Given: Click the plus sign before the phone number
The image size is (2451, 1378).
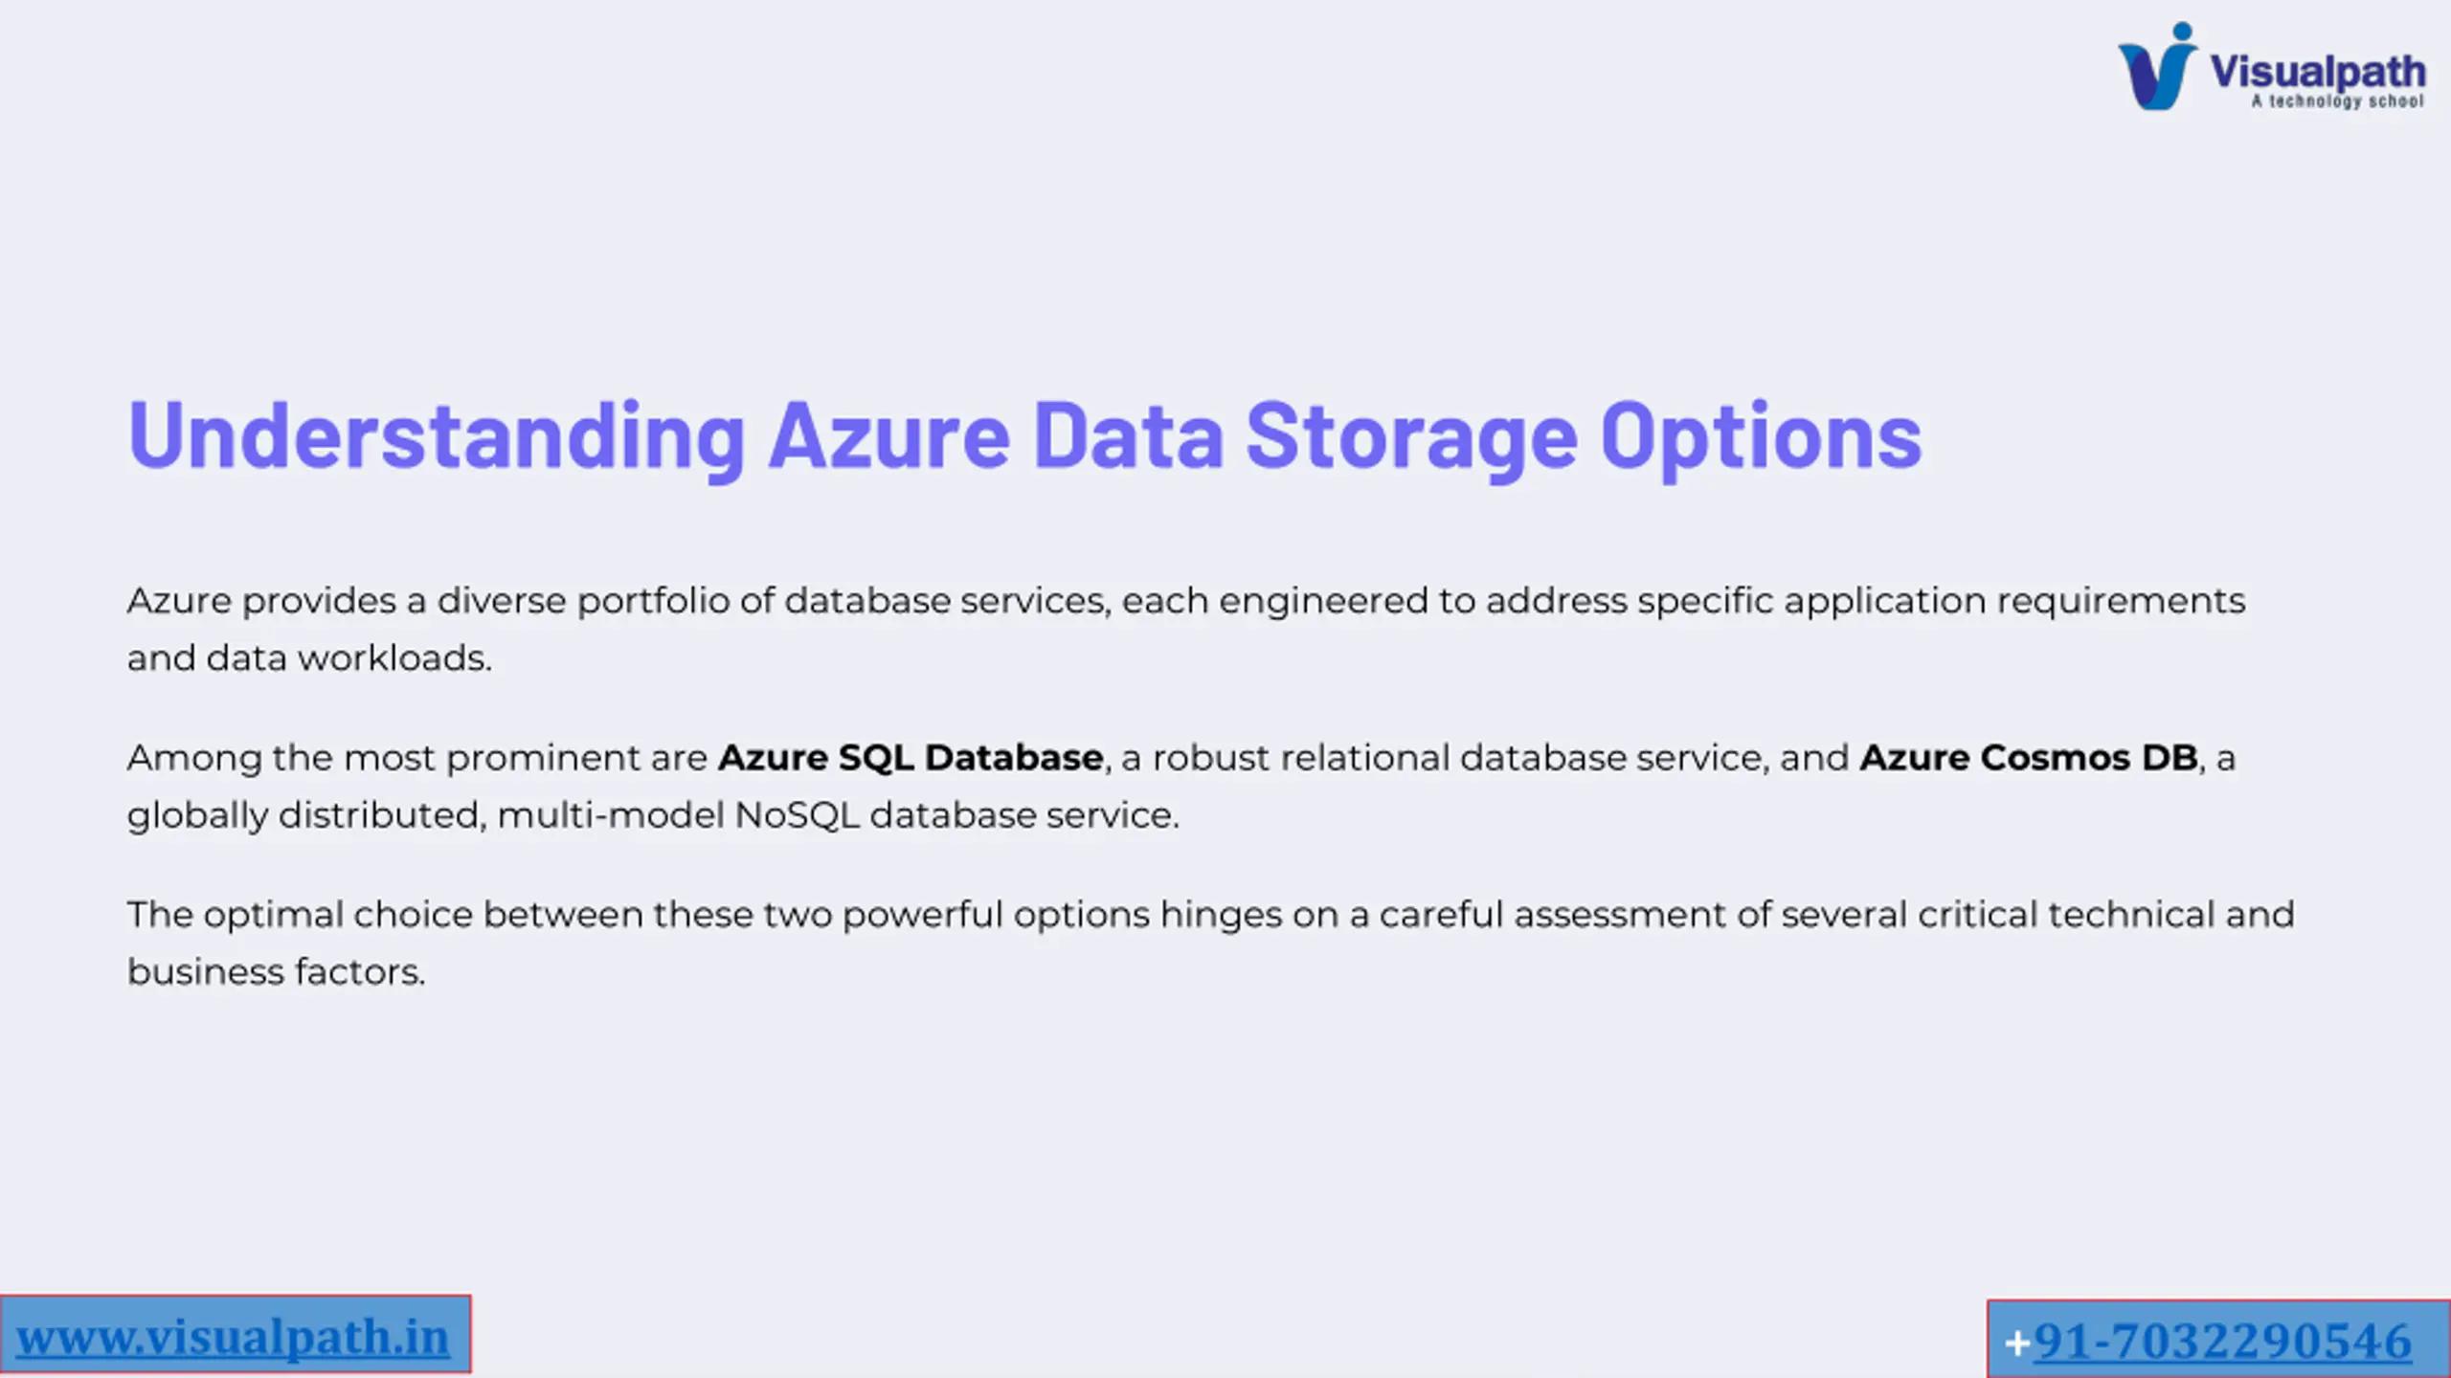Looking at the screenshot, I should (2018, 1344).
